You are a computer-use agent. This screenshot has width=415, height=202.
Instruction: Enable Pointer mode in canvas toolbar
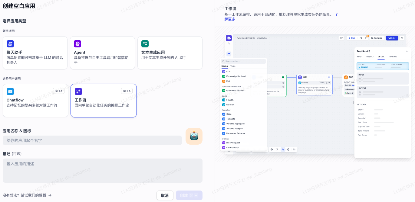[283, 149]
